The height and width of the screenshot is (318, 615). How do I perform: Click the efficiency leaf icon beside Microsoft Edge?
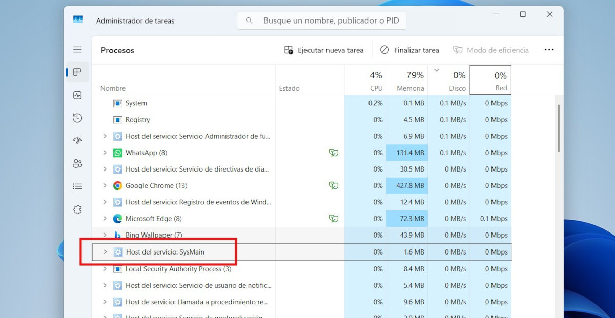coord(334,218)
